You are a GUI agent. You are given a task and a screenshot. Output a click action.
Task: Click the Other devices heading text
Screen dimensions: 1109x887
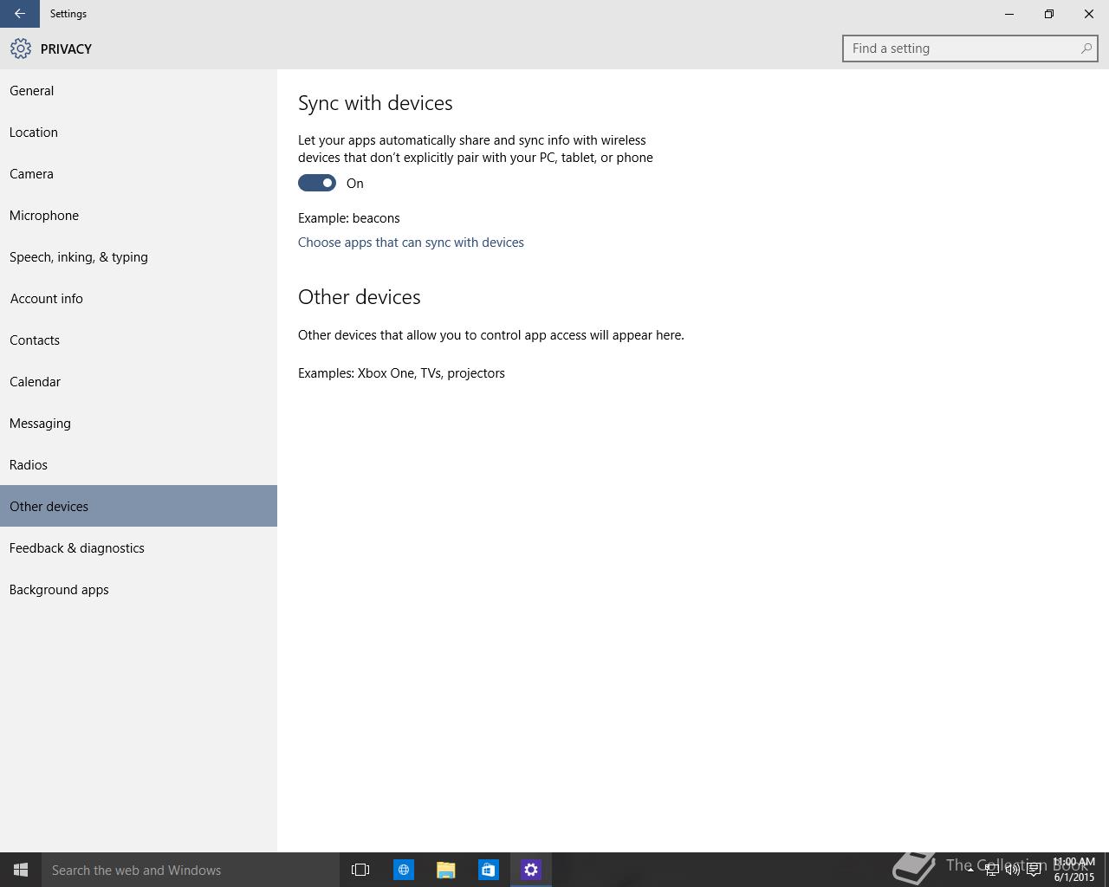360,297
